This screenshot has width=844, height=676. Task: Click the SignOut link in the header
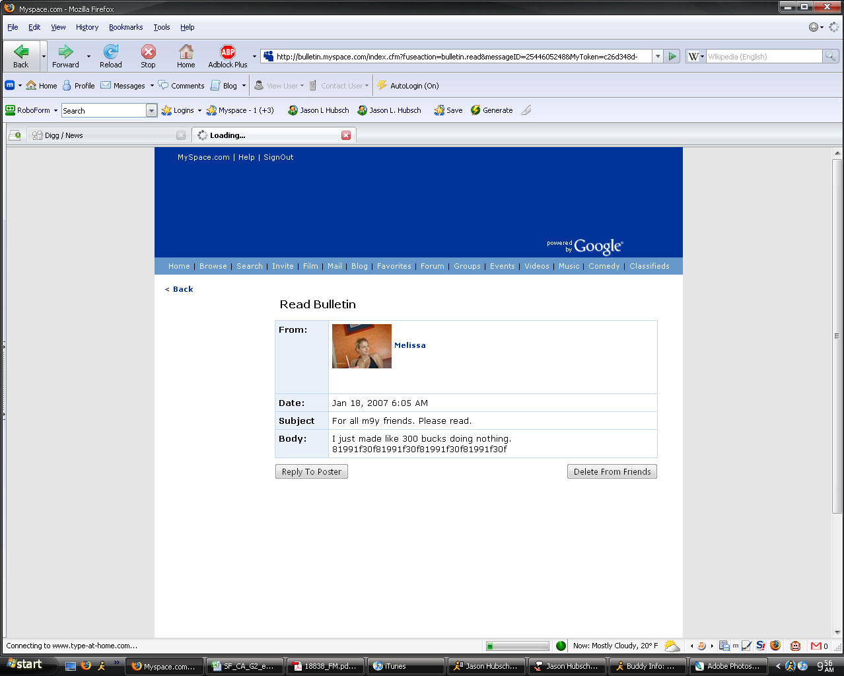pos(278,157)
